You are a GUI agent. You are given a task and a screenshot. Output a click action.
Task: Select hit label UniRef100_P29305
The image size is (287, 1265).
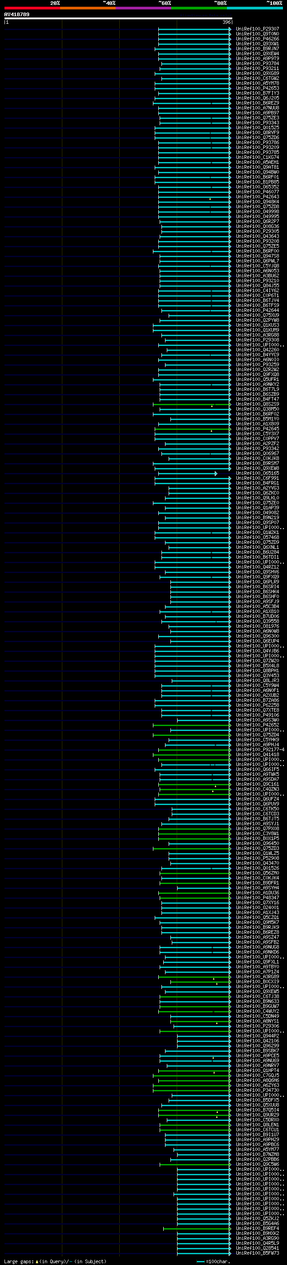click(257, 231)
